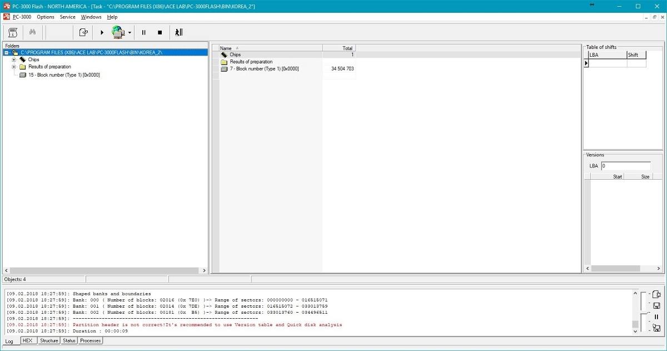Expand the Chips node in the Folders tree

tap(14, 60)
